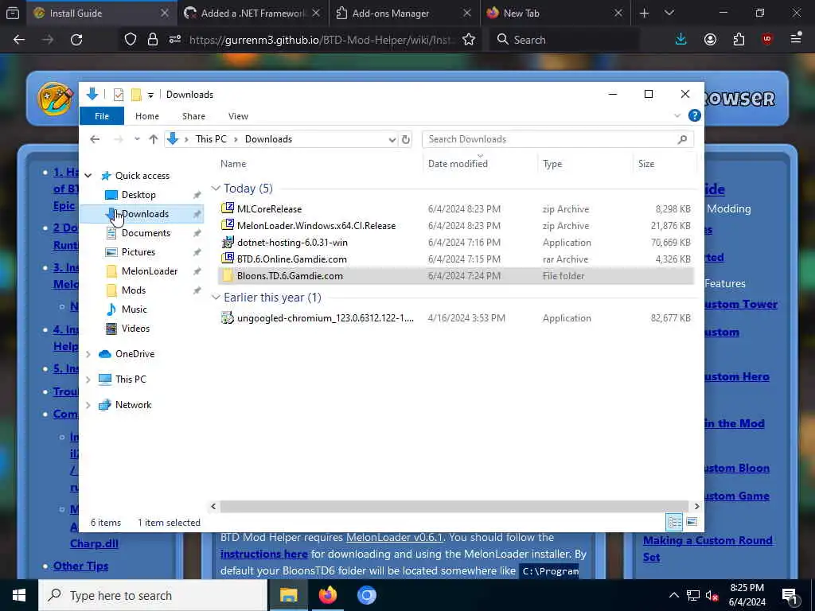
Task: Collapse the Quick access tree node
Action: [x=88, y=176]
